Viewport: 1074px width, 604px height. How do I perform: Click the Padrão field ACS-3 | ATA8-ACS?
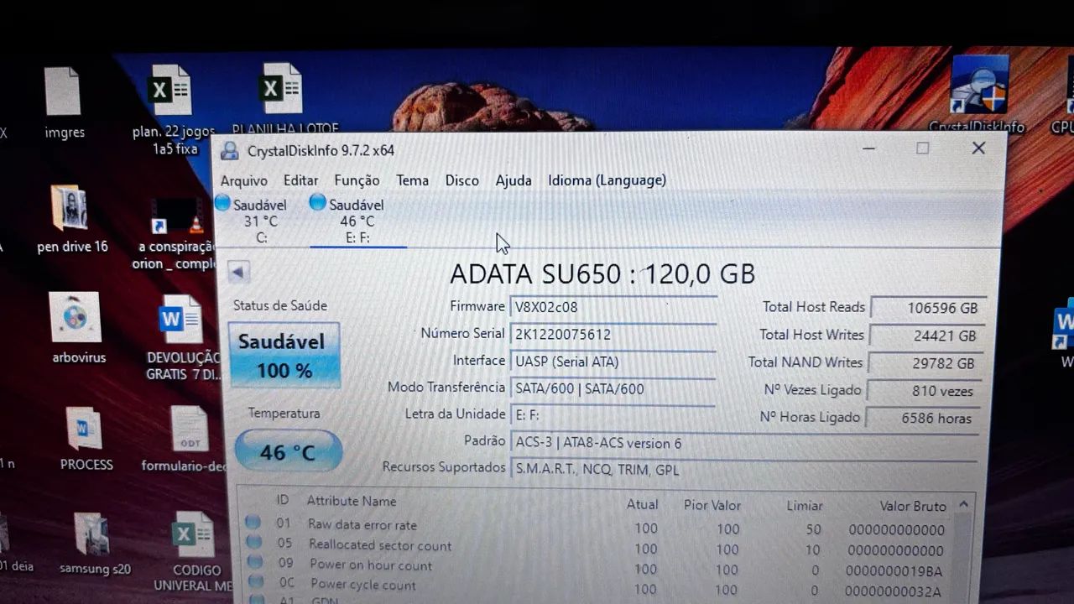point(744,443)
